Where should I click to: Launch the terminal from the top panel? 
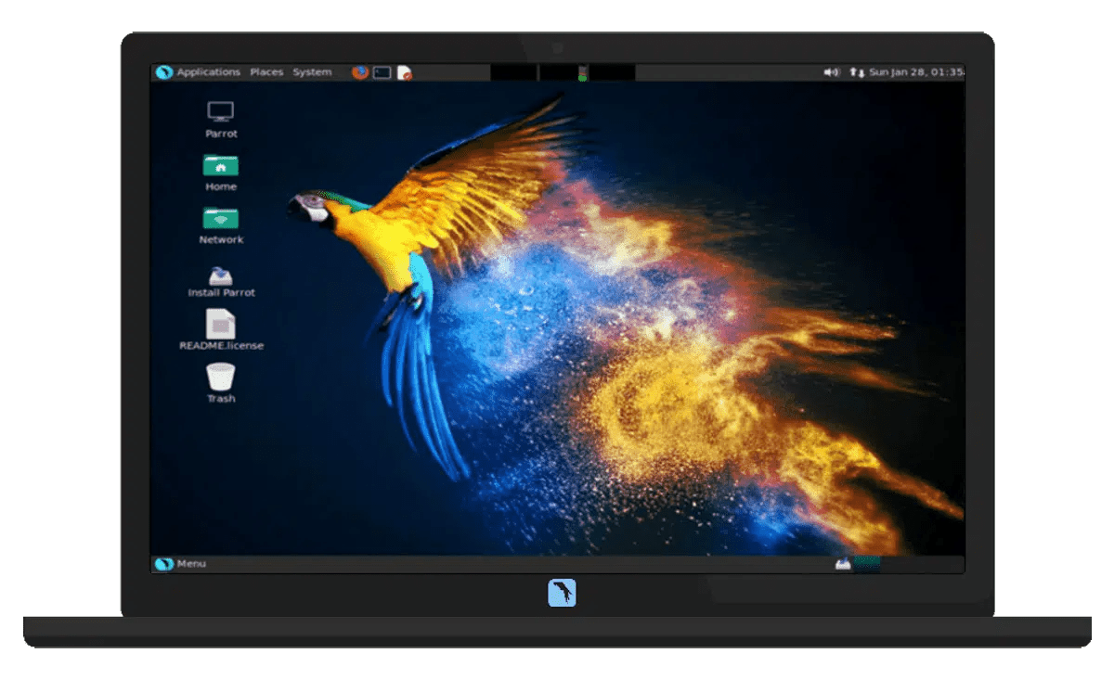[382, 72]
